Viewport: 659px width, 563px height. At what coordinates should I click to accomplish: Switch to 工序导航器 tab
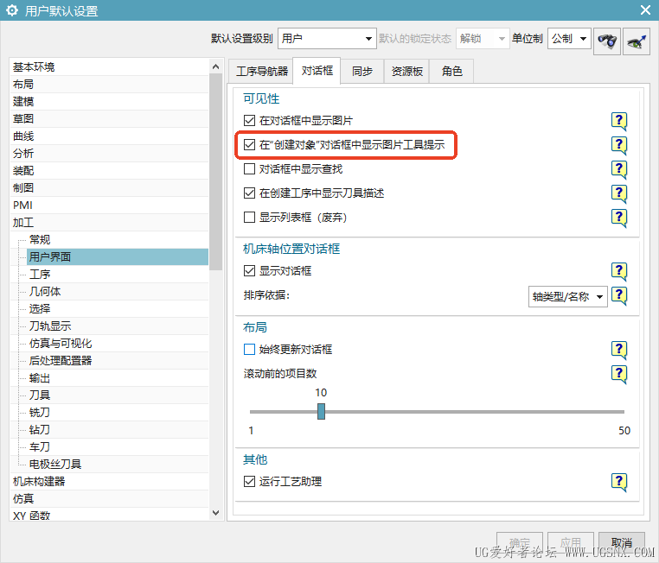click(261, 72)
